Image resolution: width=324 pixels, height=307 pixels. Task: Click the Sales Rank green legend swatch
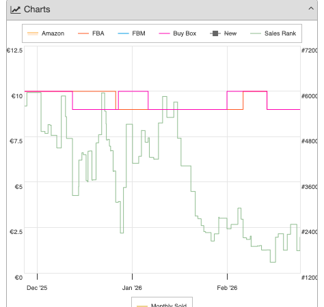pyautogui.click(x=256, y=33)
